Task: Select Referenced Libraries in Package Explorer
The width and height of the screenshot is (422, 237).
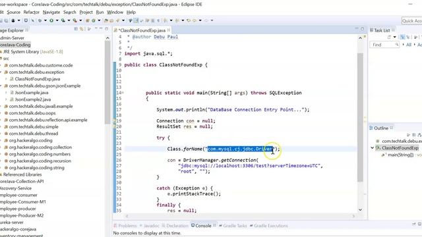Action: click(22, 174)
